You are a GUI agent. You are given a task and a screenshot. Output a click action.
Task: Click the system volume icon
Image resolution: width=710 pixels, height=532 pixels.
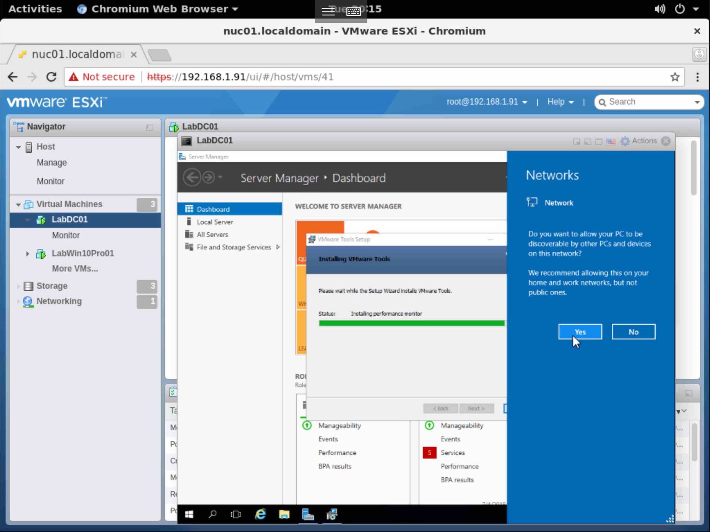[x=660, y=9]
